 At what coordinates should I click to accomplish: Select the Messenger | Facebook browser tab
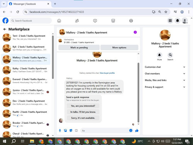coord(29,4)
